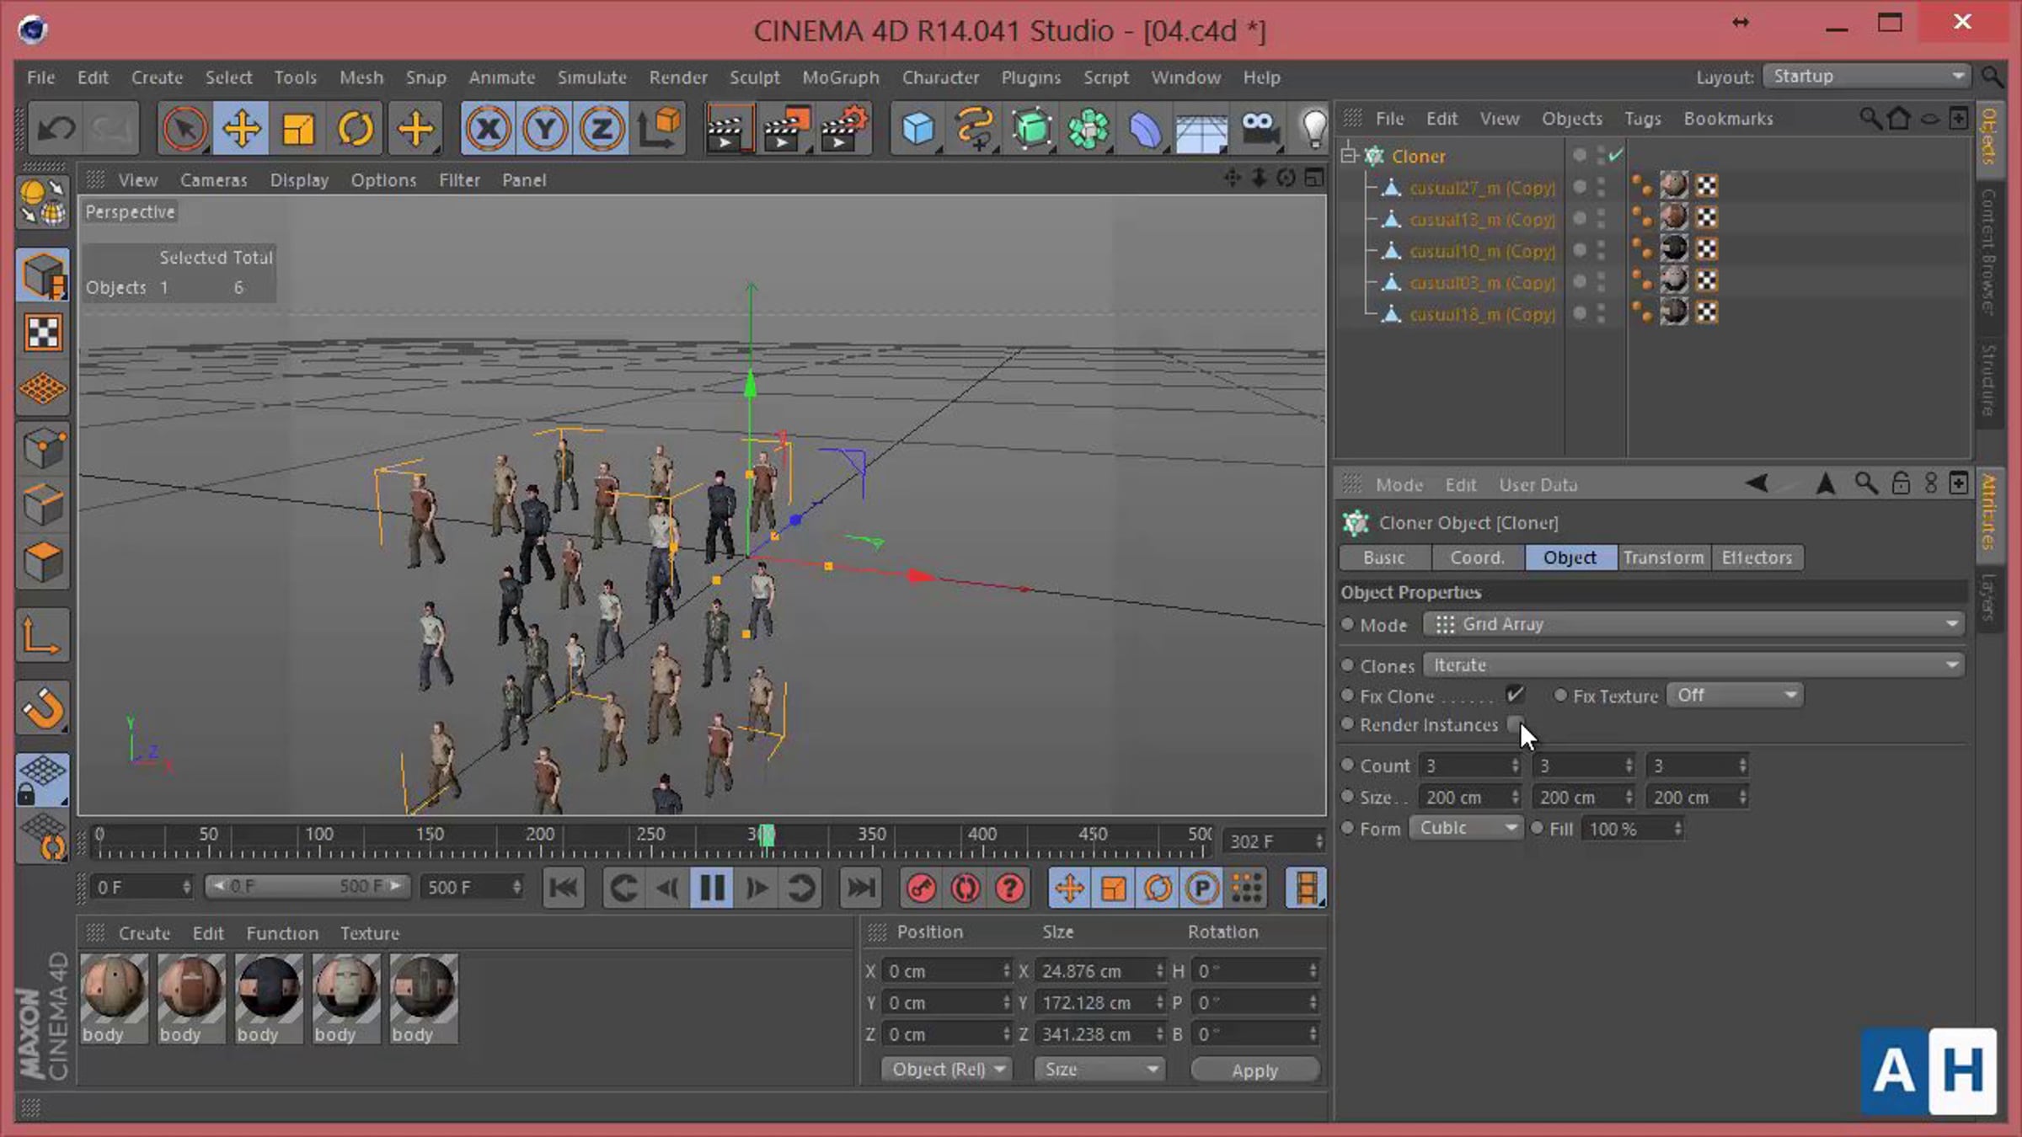Switch to the Effectors tab
The width and height of the screenshot is (2022, 1137).
tap(1757, 558)
